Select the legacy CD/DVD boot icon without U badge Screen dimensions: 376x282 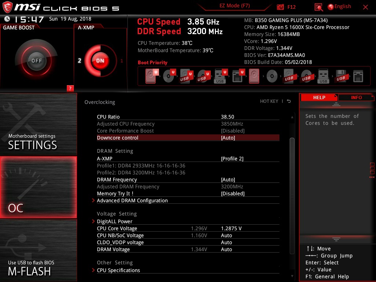pyautogui.click(x=272, y=76)
